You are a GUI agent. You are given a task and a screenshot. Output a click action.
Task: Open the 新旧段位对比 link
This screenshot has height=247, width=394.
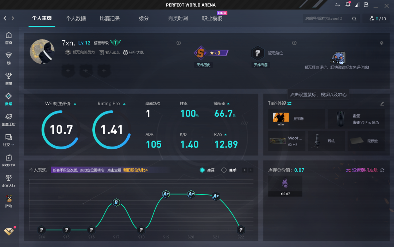pyautogui.click(x=135, y=170)
